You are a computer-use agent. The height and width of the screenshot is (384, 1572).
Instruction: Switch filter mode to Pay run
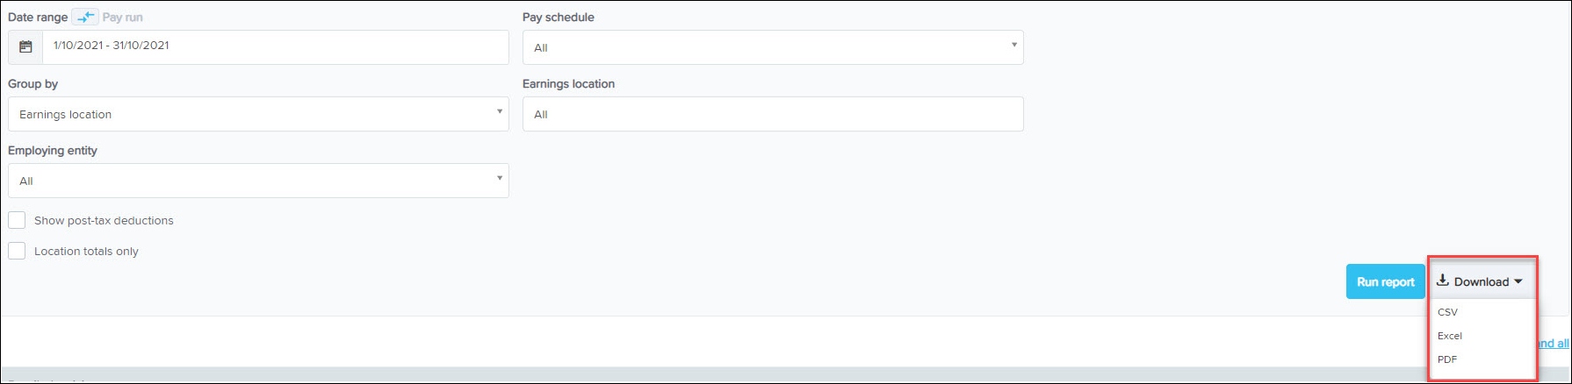point(122,17)
